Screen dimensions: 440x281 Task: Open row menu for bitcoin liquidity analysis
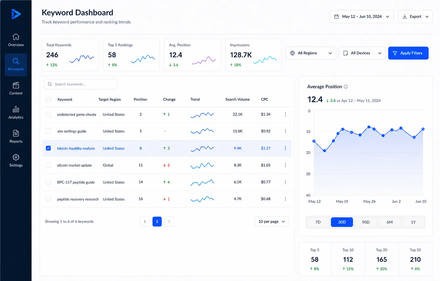tap(285, 148)
